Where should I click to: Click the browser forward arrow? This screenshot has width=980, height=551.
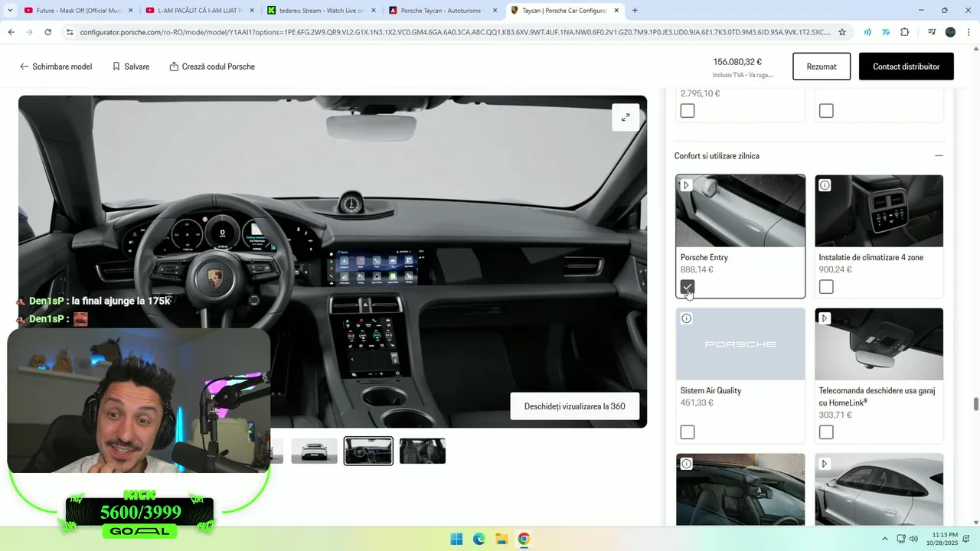pos(29,32)
